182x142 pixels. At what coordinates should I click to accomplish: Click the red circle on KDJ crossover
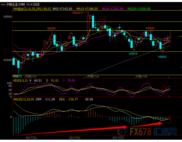pos(164,89)
